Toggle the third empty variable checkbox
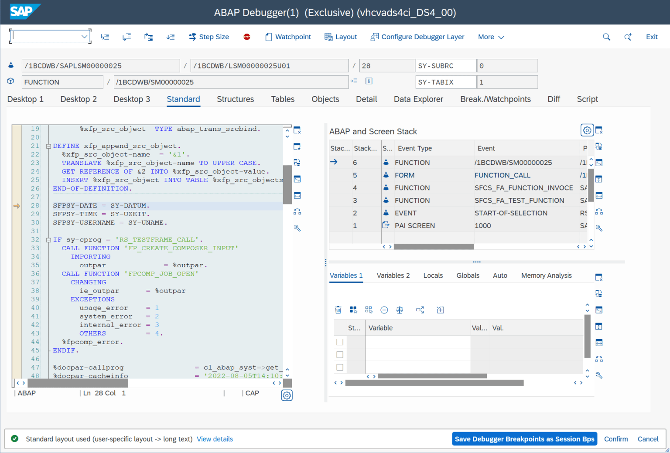The height and width of the screenshot is (453, 670). (x=340, y=367)
